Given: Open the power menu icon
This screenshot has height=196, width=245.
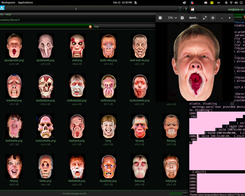Looking at the screenshot, I should [x=241, y=2].
